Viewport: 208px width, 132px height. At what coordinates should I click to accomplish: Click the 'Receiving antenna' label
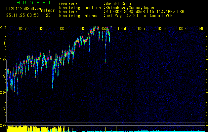coord(79,16)
